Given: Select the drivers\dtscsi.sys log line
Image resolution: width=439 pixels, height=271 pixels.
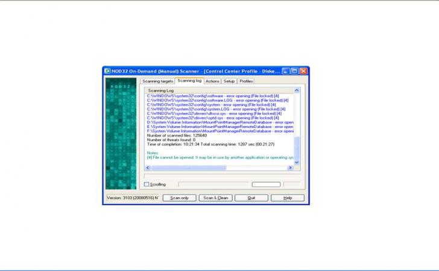Looking at the screenshot, I should (214, 113).
